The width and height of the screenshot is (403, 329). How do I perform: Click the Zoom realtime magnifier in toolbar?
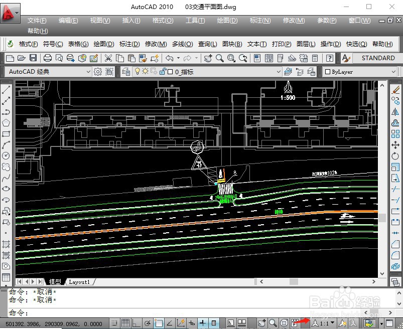click(x=219, y=58)
